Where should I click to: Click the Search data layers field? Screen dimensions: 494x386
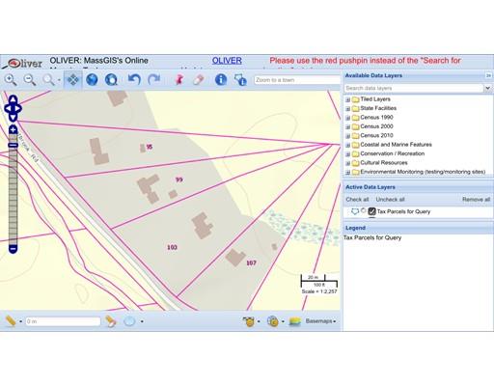tap(414, 88)
